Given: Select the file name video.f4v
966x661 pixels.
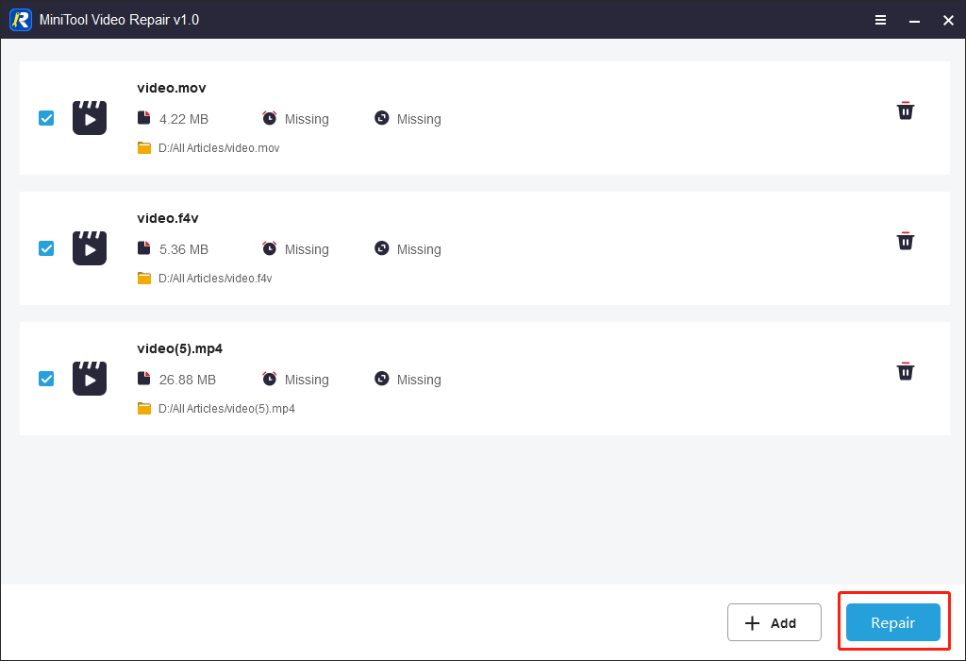Looking at the screenshot, I should [x=168, y=218].
